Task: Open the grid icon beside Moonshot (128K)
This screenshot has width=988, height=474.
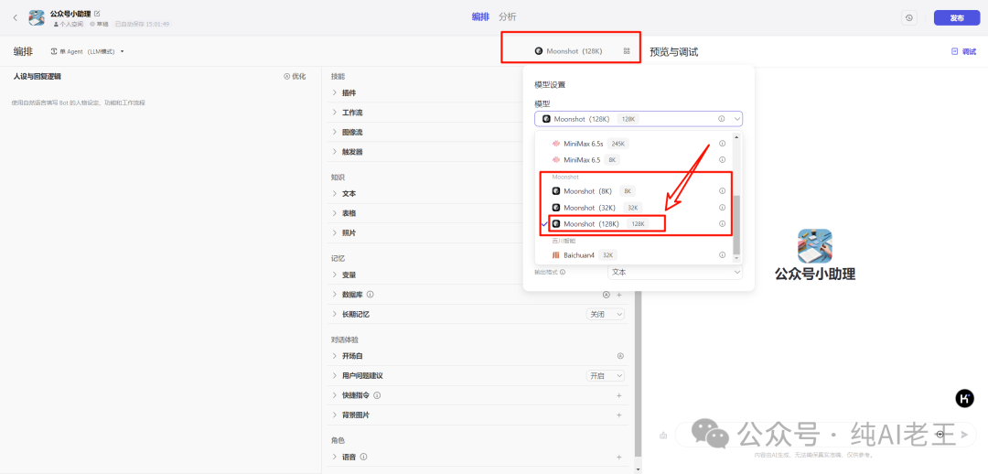Action: pos(627,51)
